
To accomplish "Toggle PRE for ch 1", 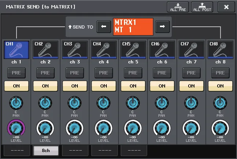I will (x=16, y=73).
